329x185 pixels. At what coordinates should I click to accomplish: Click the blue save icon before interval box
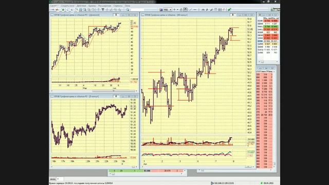point(161,10)
